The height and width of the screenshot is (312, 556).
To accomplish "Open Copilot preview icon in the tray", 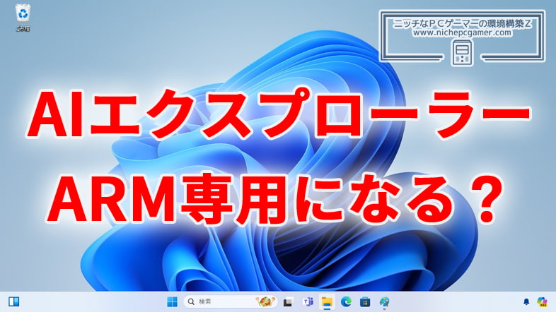I will (x=542, y=301).
